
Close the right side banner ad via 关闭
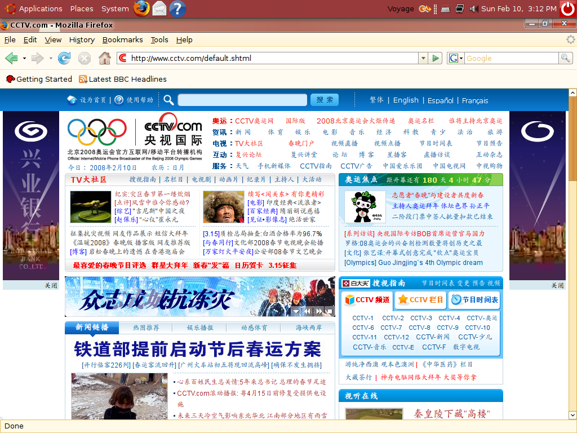(x=557, y=285)
